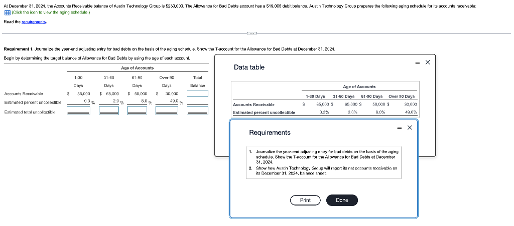514x226 pixels.
Task: Select 'Estimated percent uncollectible' row label in worksheet
Action: tap(33, 102)
